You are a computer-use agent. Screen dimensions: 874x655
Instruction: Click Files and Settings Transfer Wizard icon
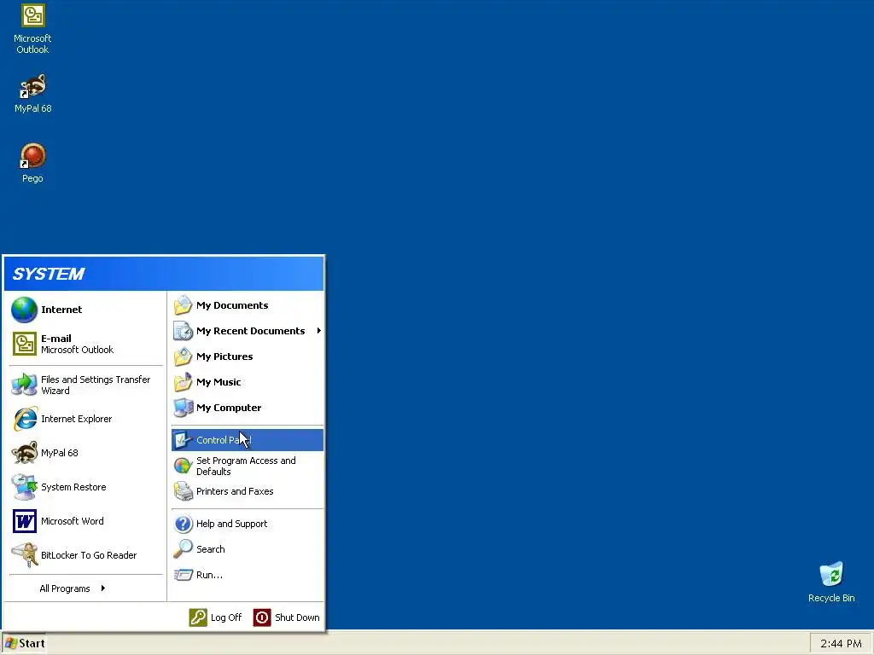[25, 385]
